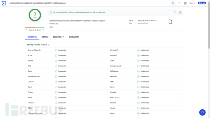The image size is (210, 118).
Task: Open the chat bubble button
Action: tap(202, 113)
